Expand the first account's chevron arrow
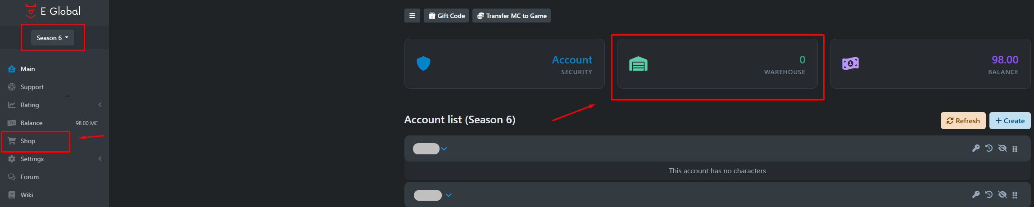This screenshot has height=207, width=1034. pos(444,149)
